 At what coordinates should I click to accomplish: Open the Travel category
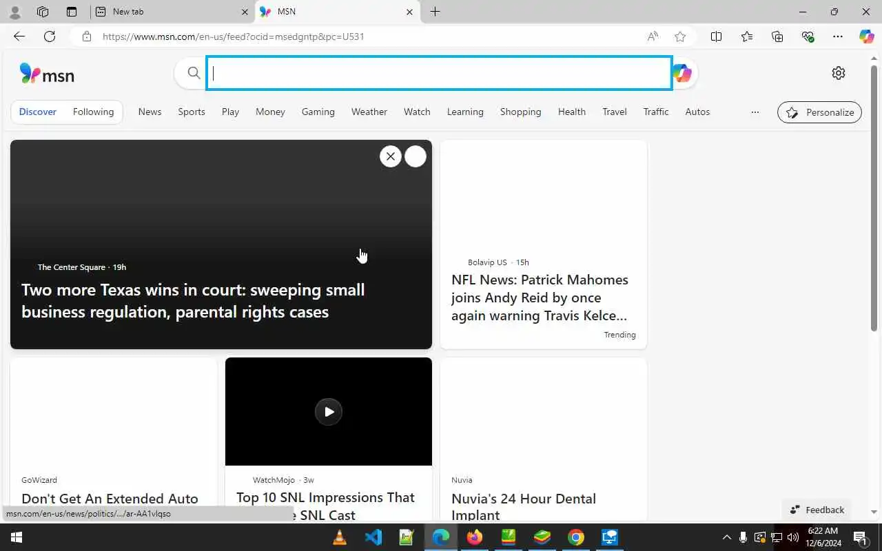(615, 112)
